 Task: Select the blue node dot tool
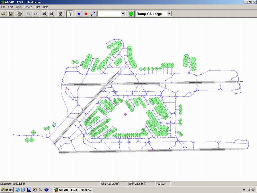coord(79,14)
